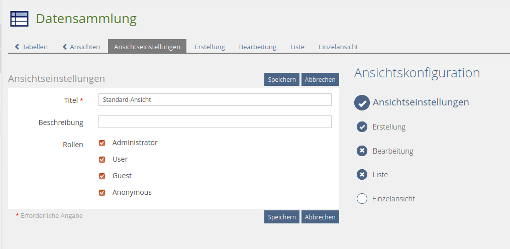The image size is (510, 249).
Task: Toggle the User role checkbox
Action: pyautogui.click(x=102, y=160)
